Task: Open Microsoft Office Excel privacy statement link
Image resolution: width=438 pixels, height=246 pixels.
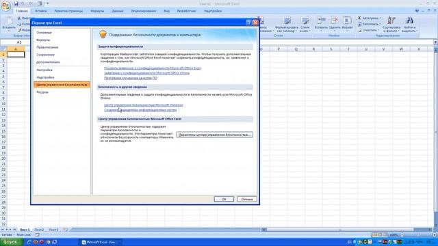Action: pyautogui.click(x=152, y=68)
